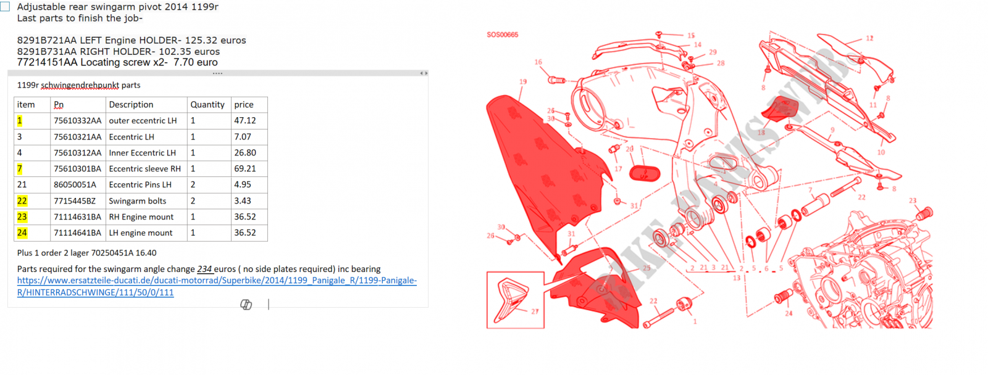
Task: Click the yellow highlighted item 22 cell
Action: (x=22, y=201)
